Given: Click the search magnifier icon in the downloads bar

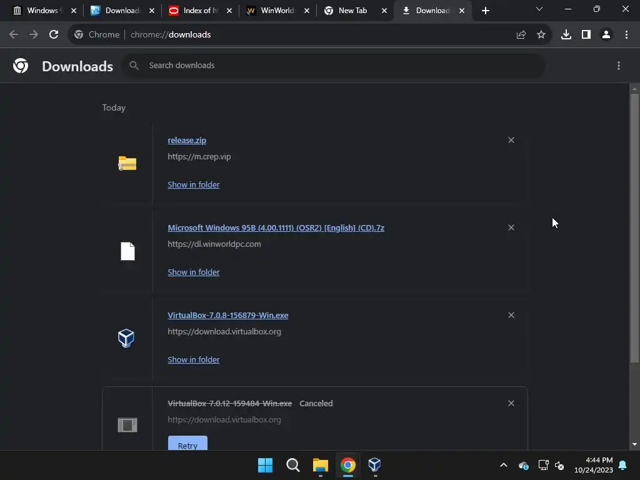Looking at the screenshot, I should [x=134, y=65].
